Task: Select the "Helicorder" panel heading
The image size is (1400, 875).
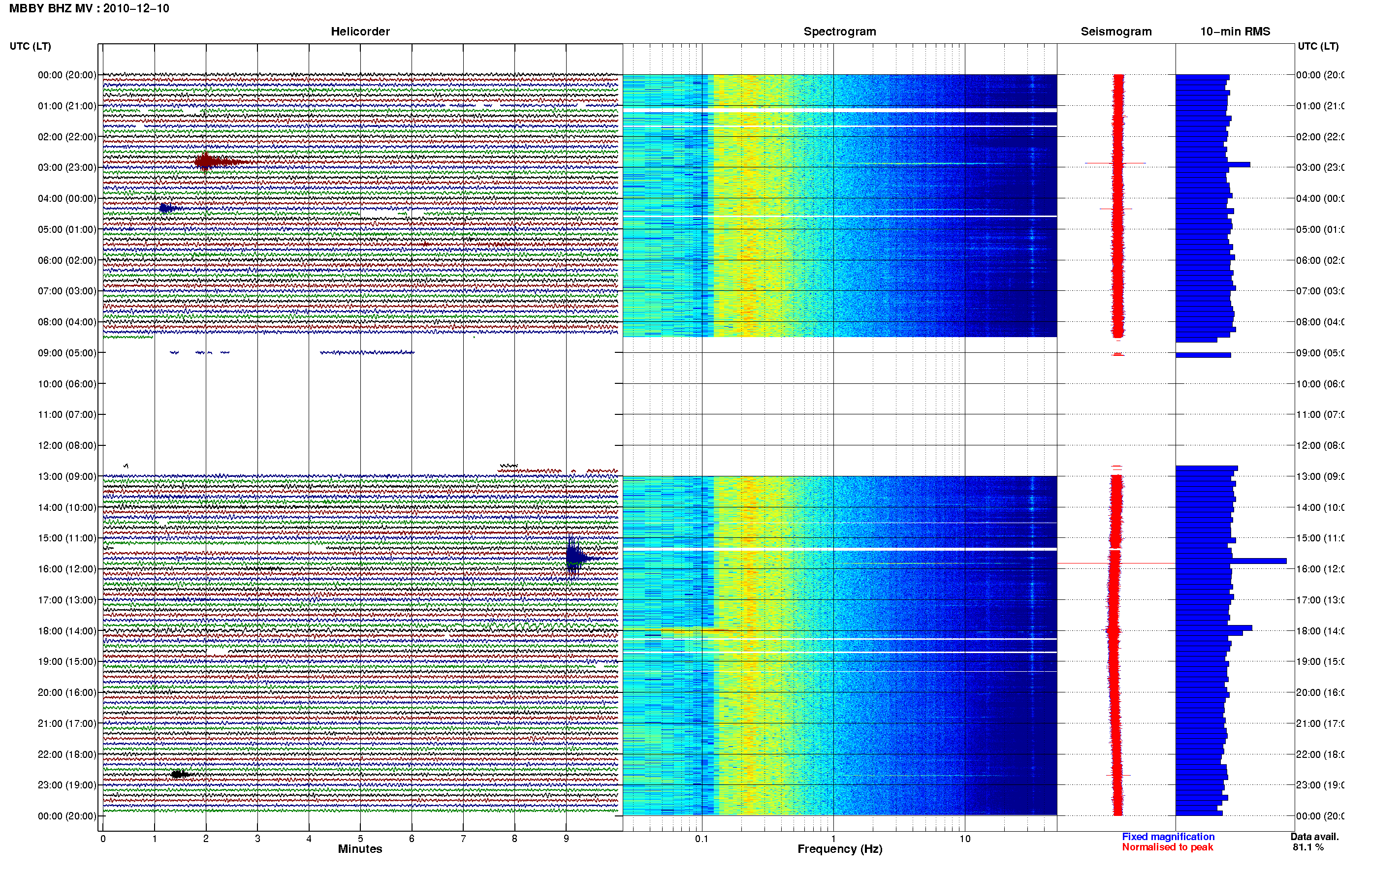Action: tap(360, 31)
